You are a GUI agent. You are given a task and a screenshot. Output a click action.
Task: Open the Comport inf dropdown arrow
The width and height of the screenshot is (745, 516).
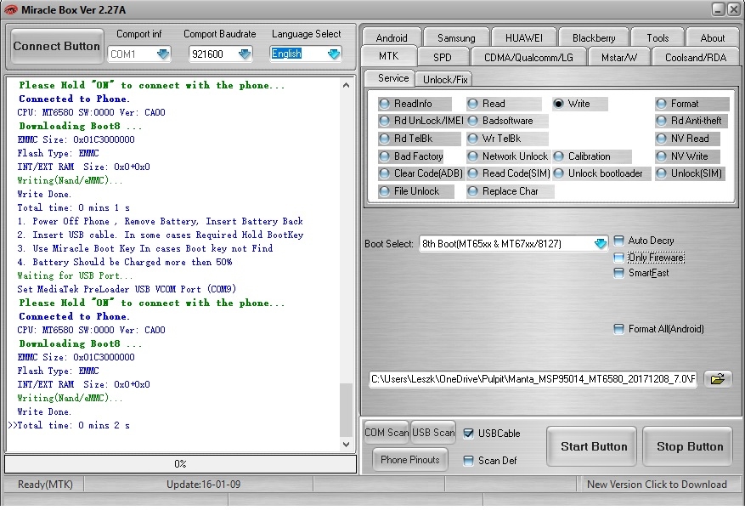pos(163,54)
